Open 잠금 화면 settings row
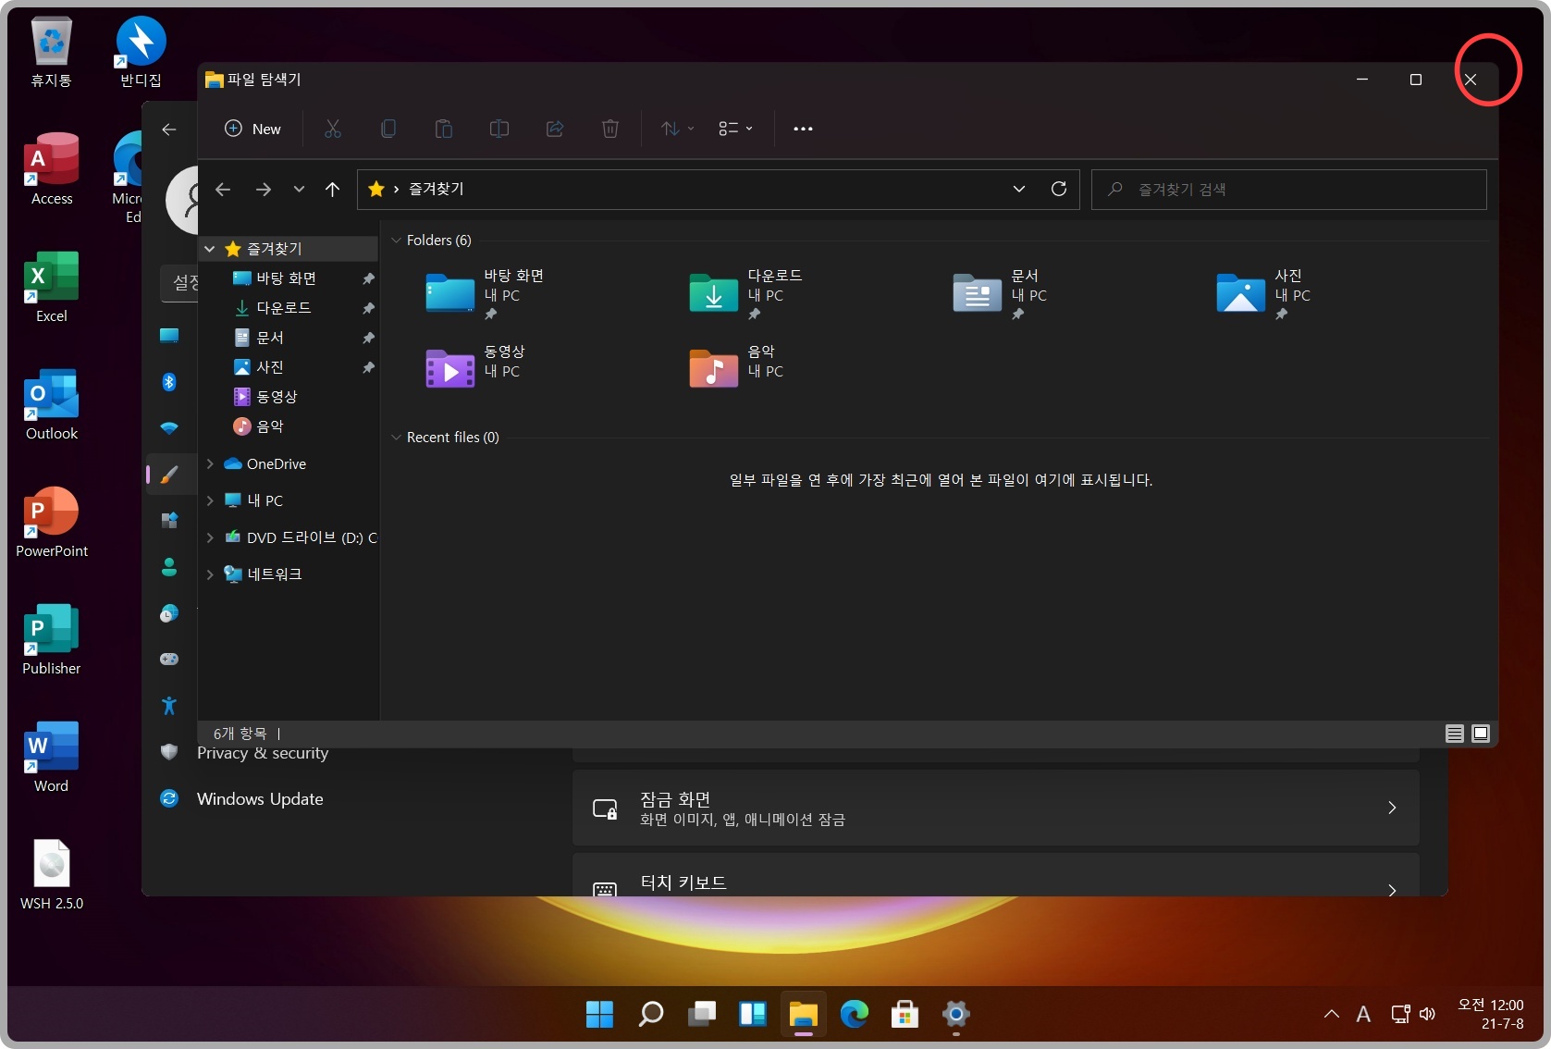 pyautogui.click(x=996, y=808)
